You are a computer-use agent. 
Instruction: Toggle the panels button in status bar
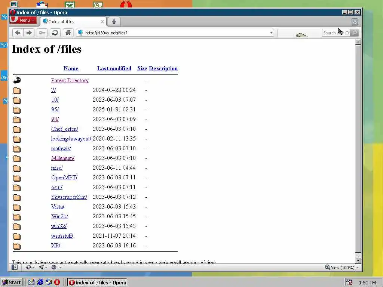coord(15,267)
